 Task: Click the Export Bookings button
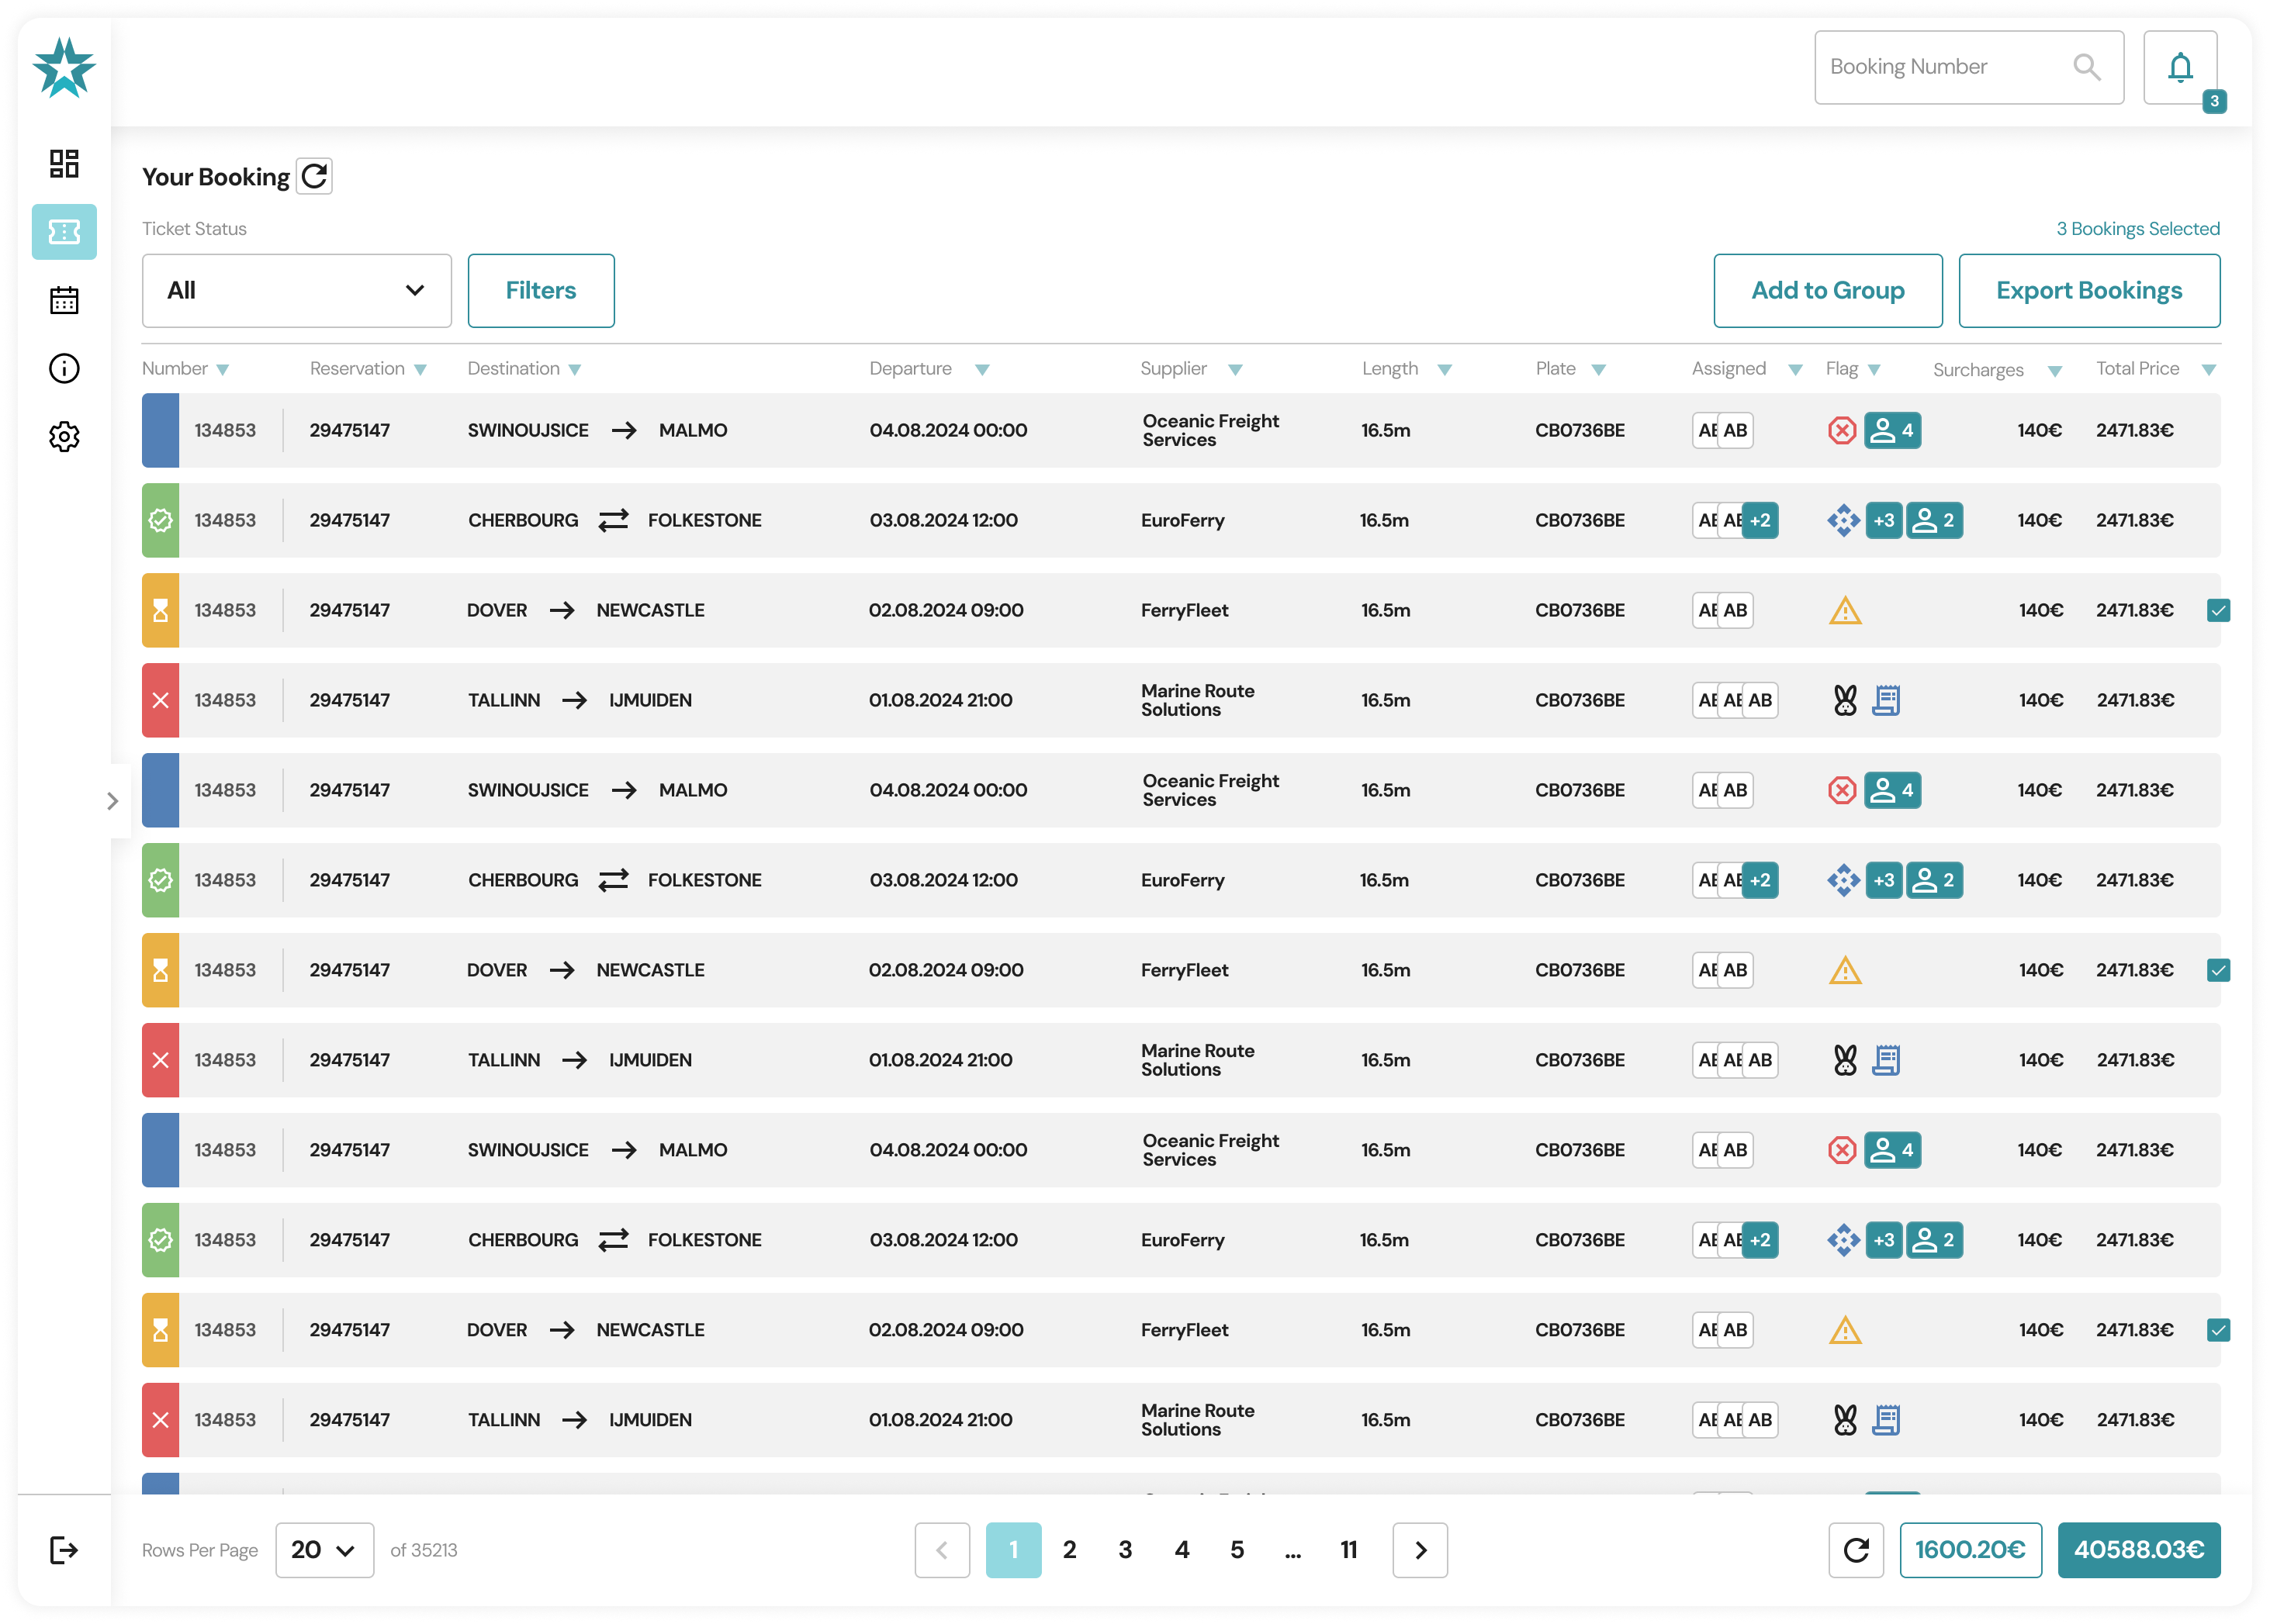[2089, 290]
